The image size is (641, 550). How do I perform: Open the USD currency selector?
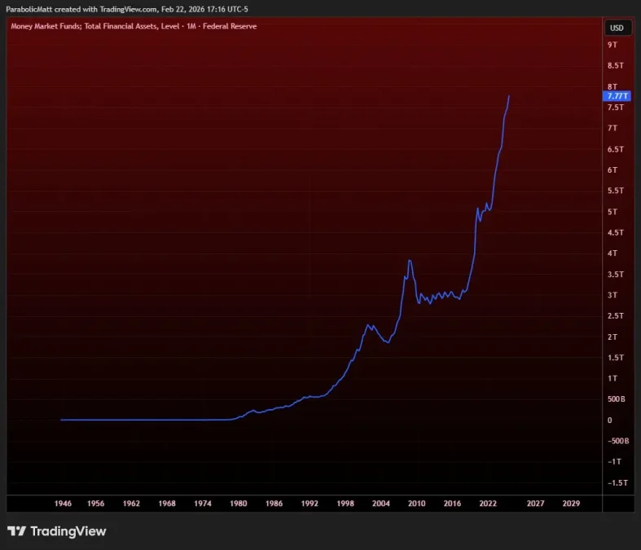[x=617, y=28]
